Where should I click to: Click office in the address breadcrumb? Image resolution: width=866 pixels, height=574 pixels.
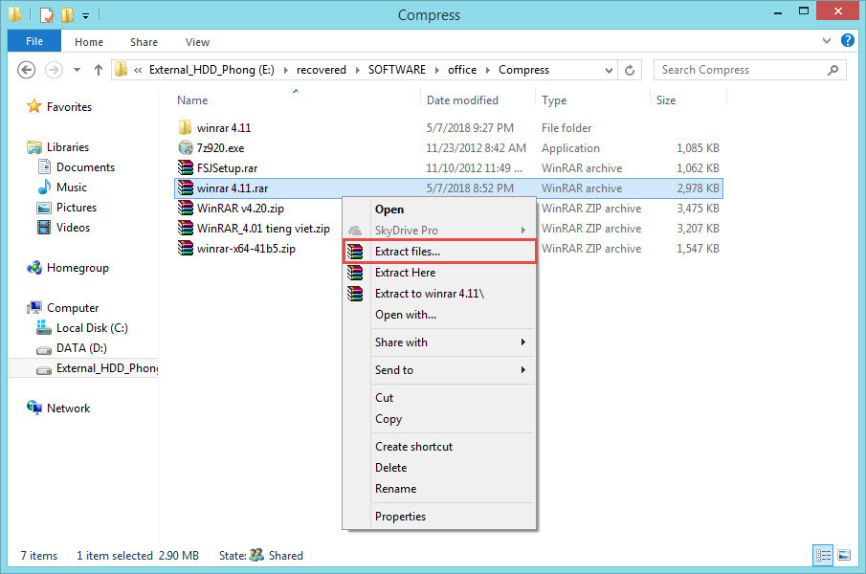[x=462, y=70]
